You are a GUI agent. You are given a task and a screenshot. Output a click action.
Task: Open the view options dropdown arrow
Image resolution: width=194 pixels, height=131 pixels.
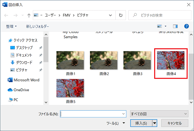[x=165, y=26]
